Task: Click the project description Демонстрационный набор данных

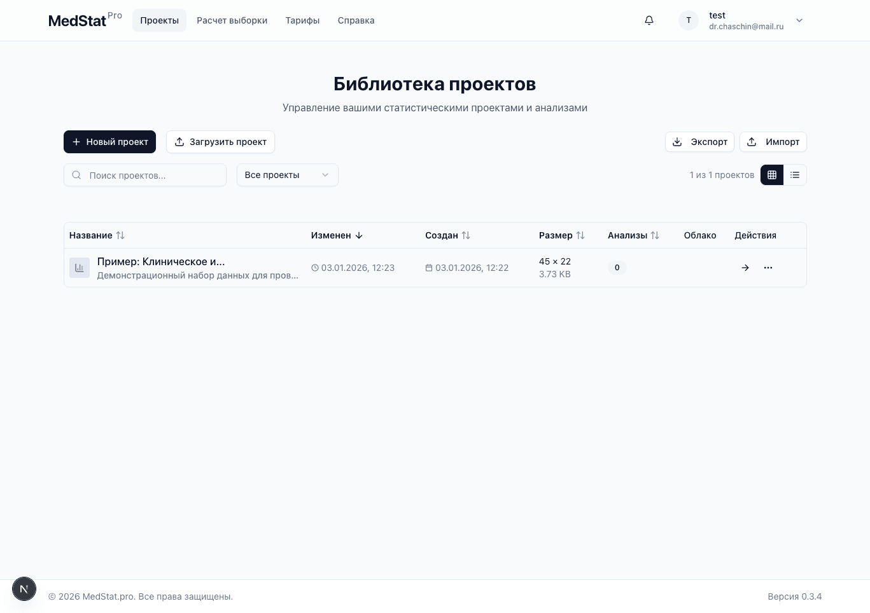Action: [x=198, y=275]
